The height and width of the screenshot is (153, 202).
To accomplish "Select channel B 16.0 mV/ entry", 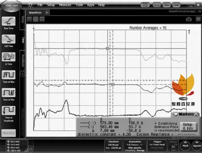I will tap(14, 144).
